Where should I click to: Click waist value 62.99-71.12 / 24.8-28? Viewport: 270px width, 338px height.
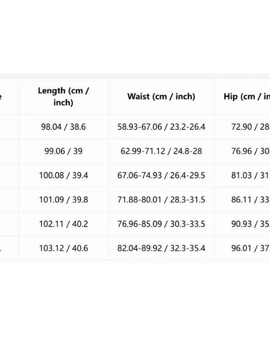coord(161,151)
